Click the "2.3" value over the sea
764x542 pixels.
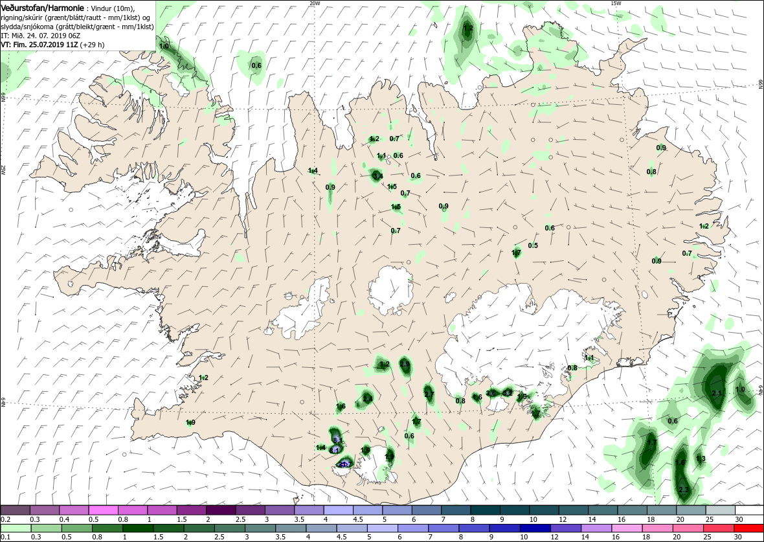pyautogui.click(x=684, y=490)
